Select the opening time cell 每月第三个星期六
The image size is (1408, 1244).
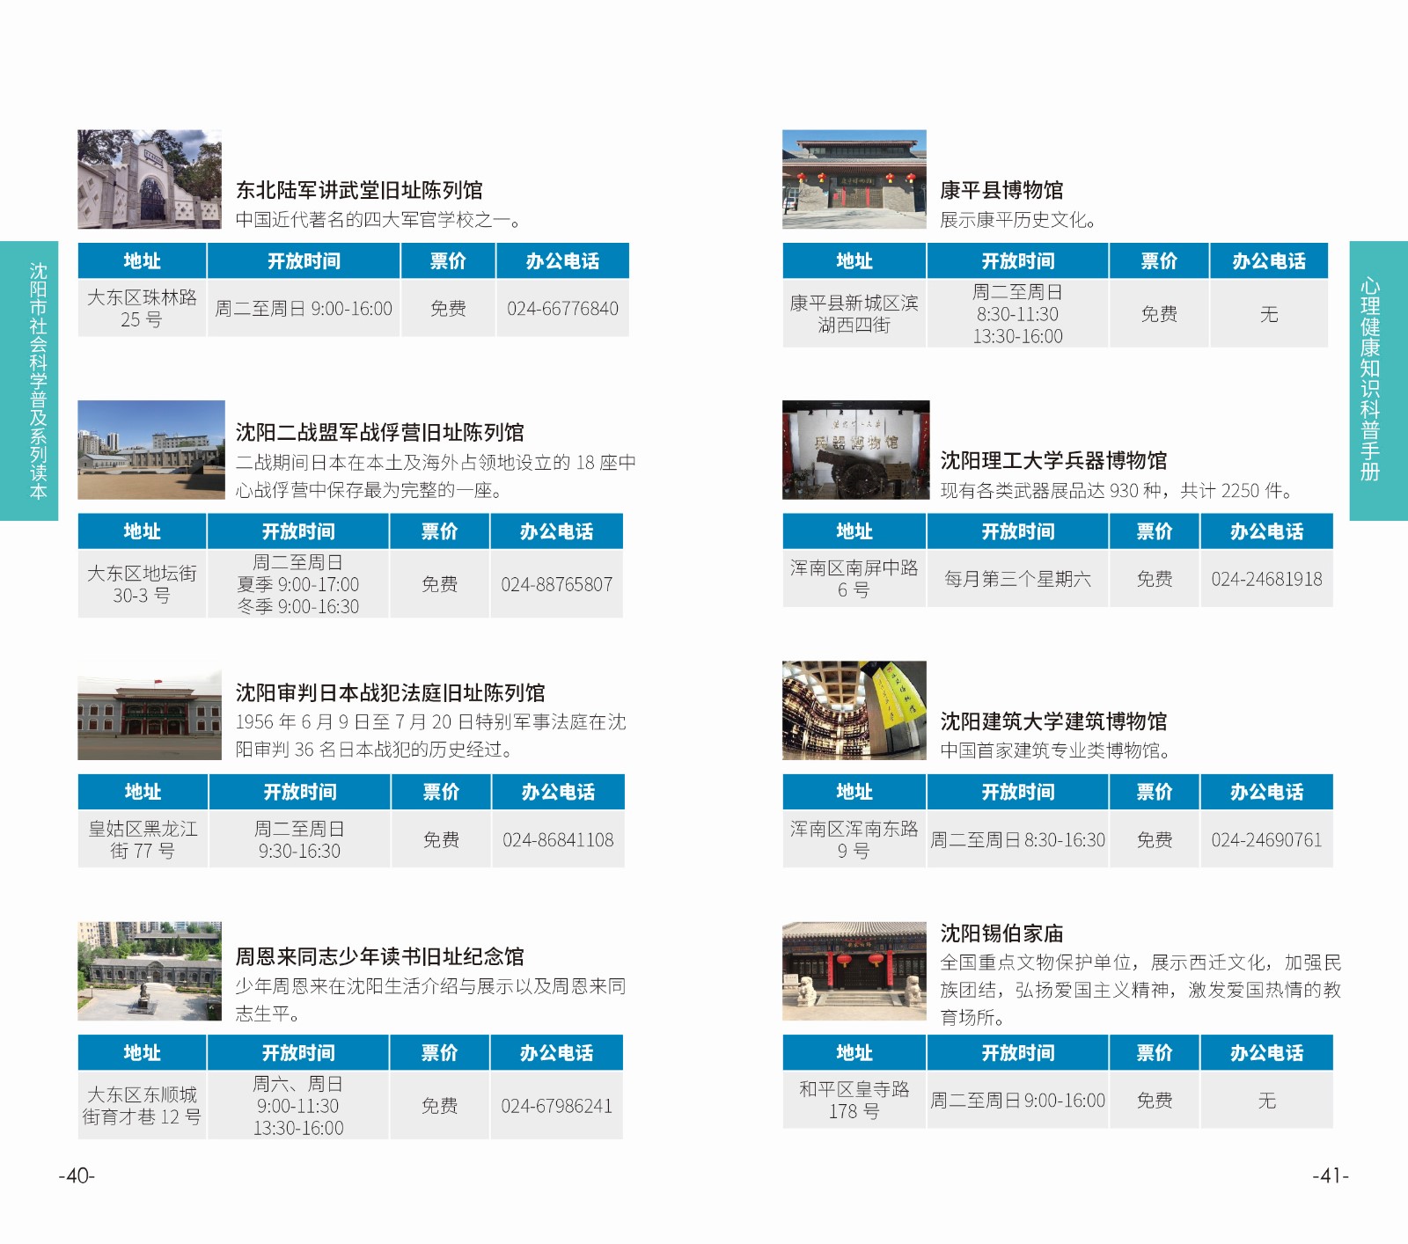1017,579
